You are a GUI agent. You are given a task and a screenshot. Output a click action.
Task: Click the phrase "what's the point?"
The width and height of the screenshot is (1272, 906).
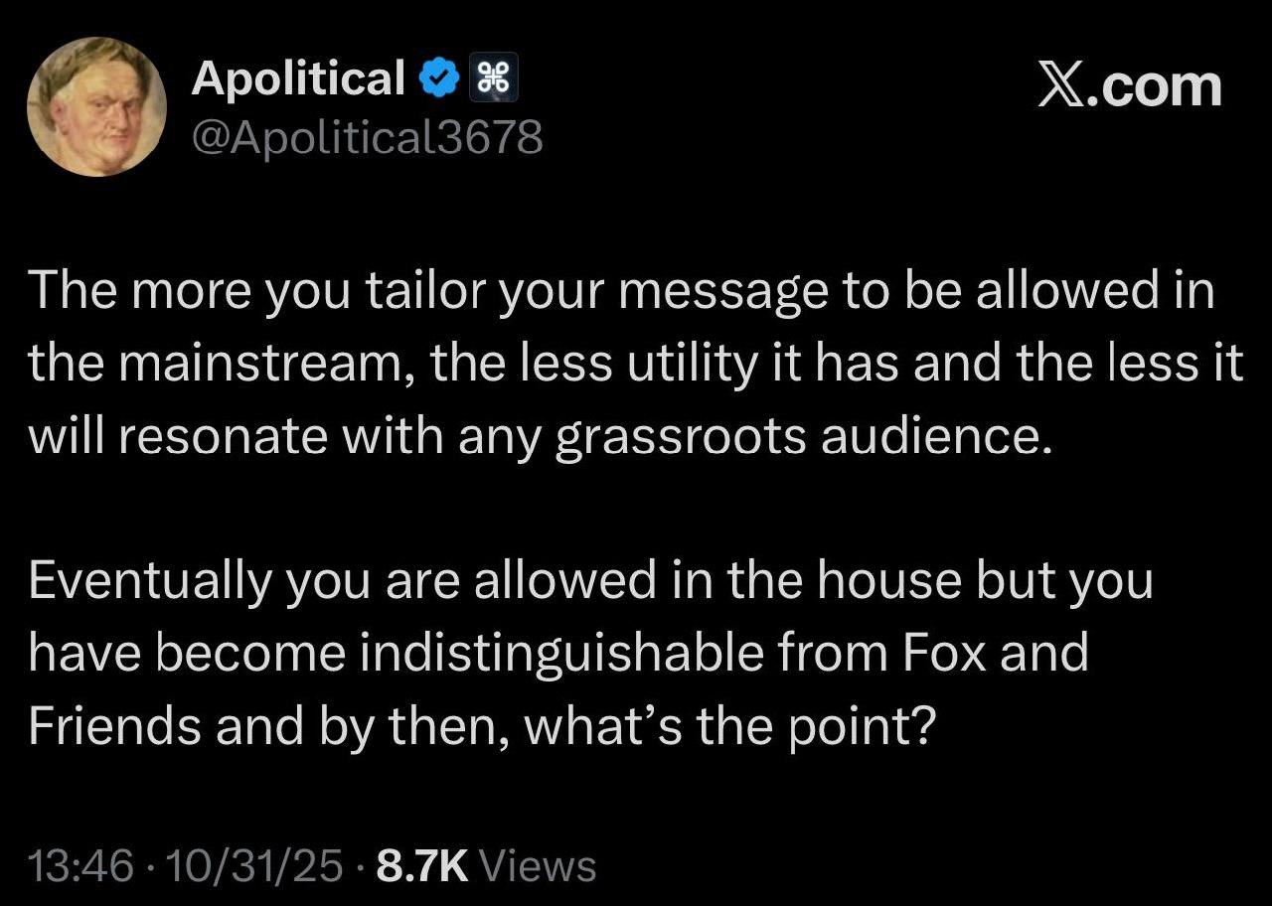click(730, 725)
